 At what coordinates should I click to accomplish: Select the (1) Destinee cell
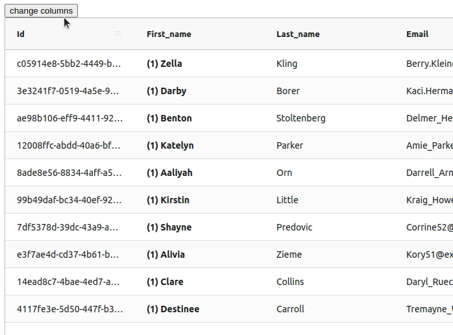[200, 308]
